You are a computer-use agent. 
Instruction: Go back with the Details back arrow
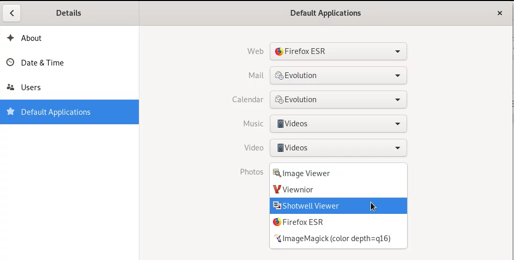(x=12, y=13)
